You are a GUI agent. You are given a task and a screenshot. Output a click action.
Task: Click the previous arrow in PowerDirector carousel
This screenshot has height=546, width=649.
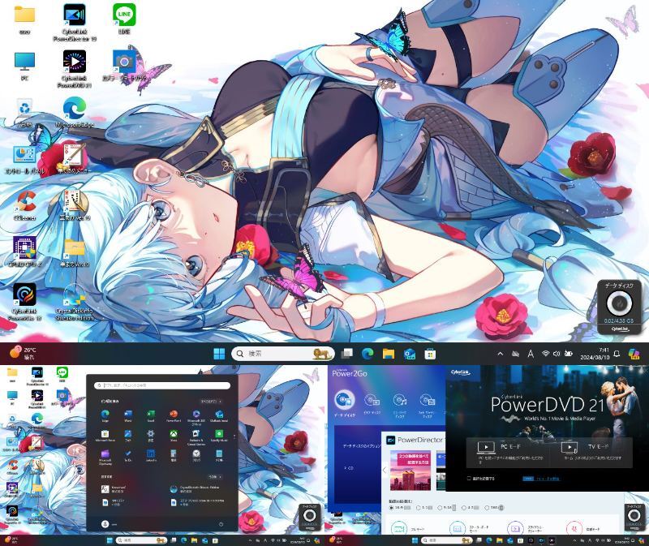pyautogui.click(x=384, y=471)
